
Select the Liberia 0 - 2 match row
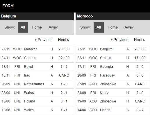click(113, 110)
